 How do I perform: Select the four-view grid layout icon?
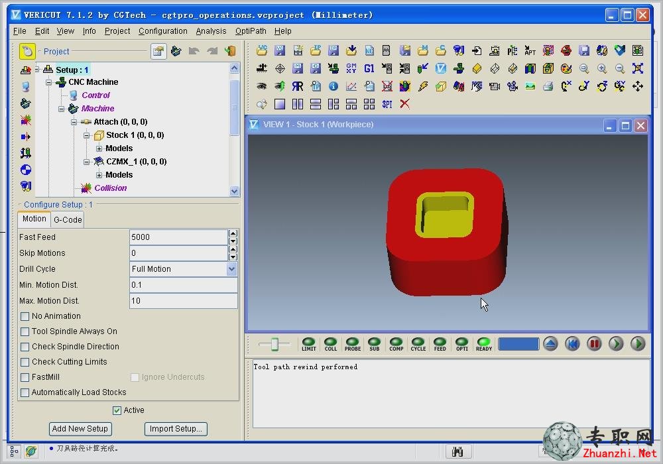369,104
